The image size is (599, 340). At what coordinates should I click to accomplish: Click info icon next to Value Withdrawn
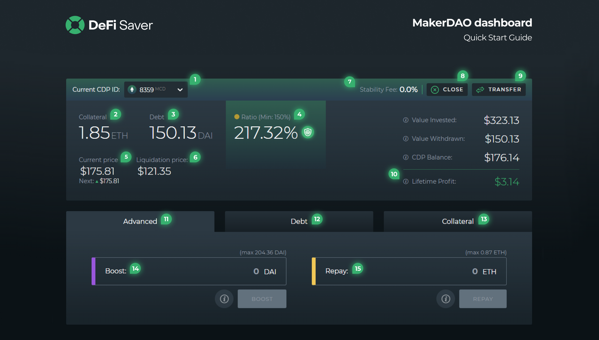point(405,138)
